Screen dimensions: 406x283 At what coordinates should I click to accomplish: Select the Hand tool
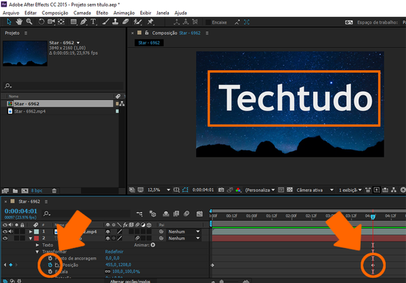[x=19, y=22]
